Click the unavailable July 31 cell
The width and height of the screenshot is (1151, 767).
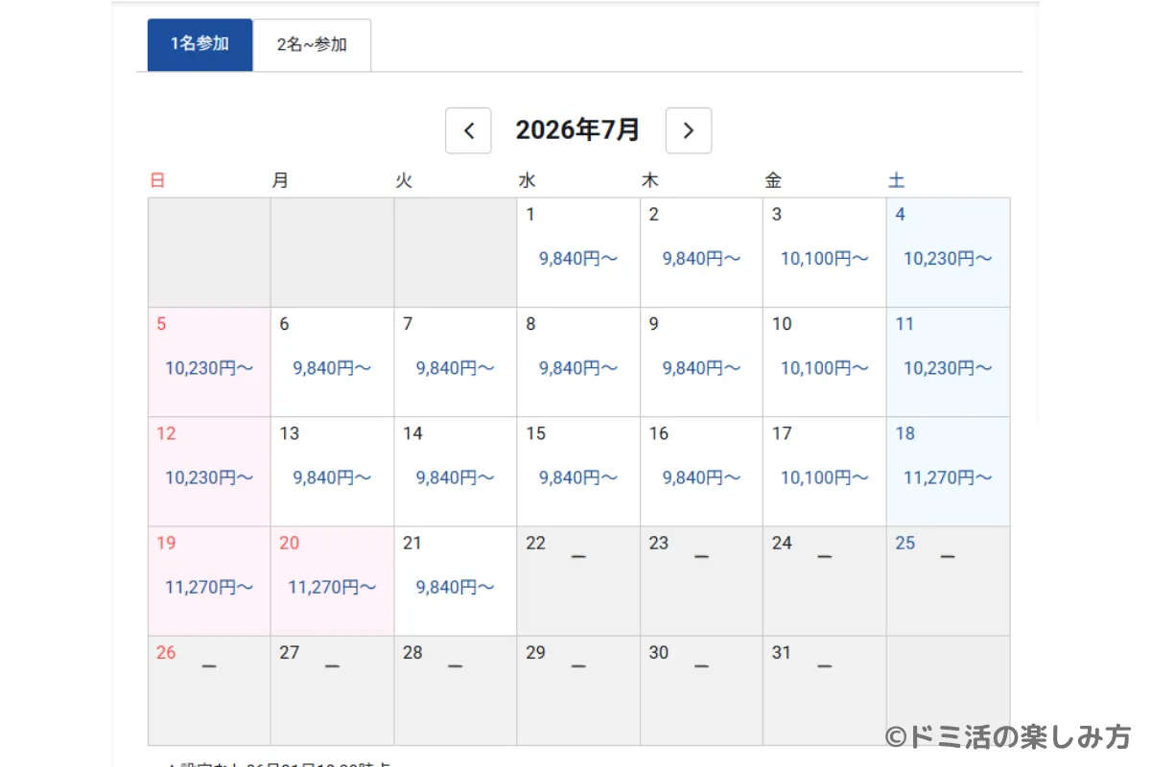tap(825, 690)
